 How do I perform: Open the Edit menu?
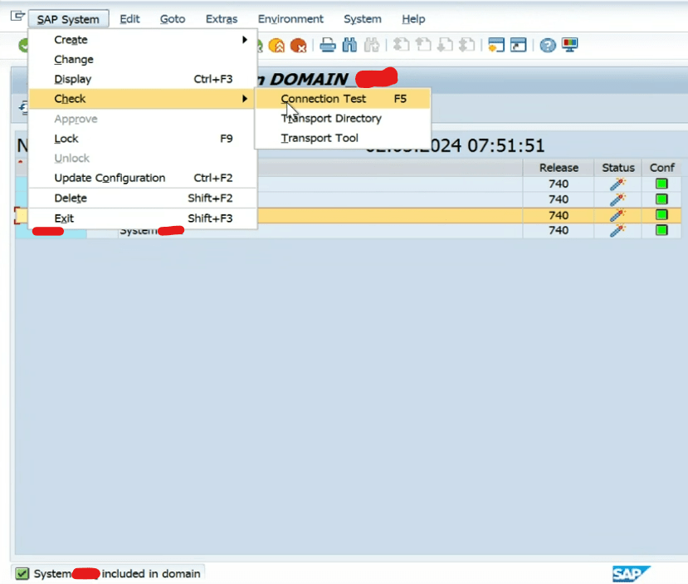pos(129,19)
